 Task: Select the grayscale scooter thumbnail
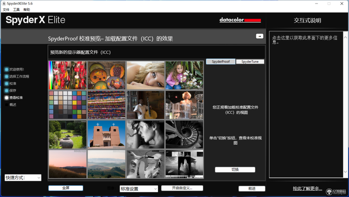146,164
